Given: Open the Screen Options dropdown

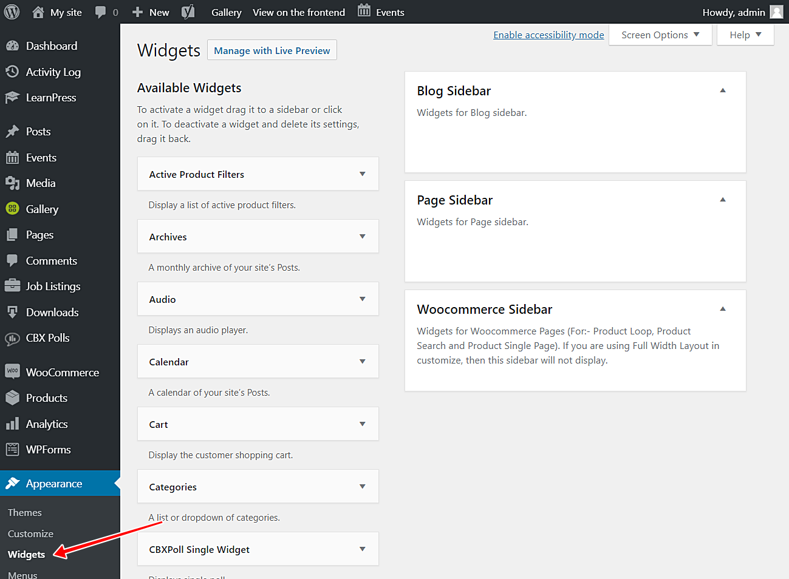Looking at the screenshot, I should coord(660,35).
